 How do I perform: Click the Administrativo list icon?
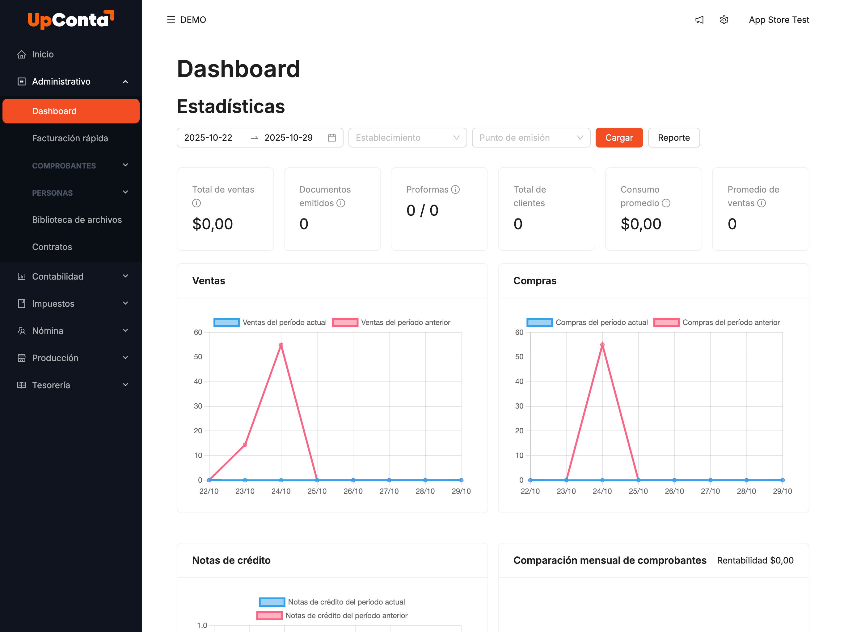[22, 81]
